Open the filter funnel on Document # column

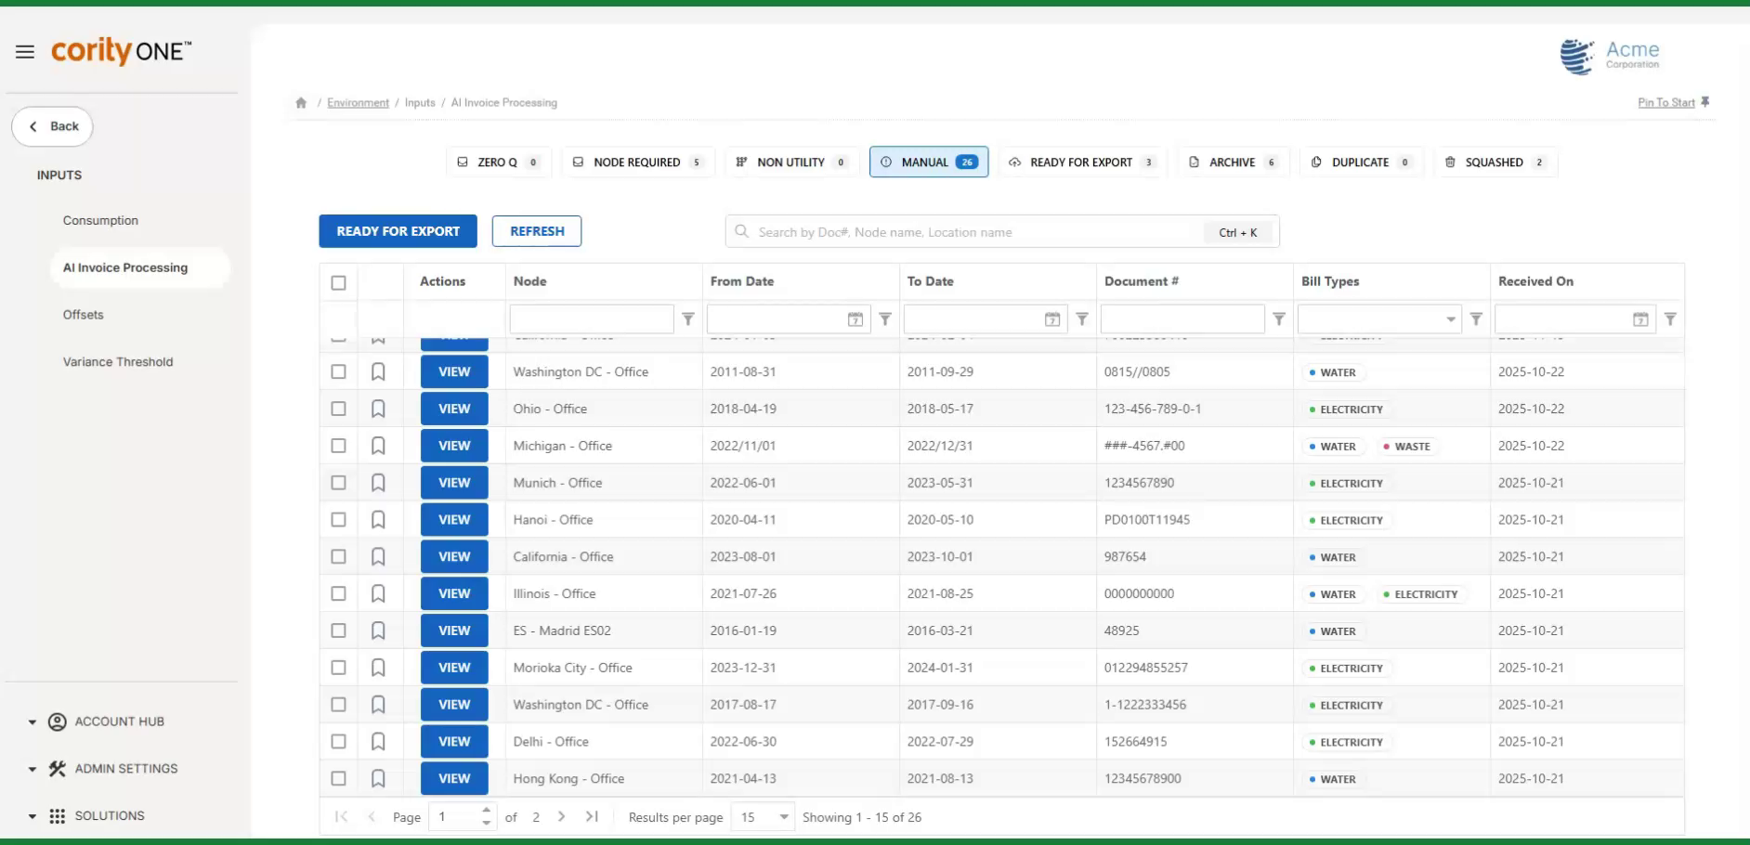coord(1279,318)
